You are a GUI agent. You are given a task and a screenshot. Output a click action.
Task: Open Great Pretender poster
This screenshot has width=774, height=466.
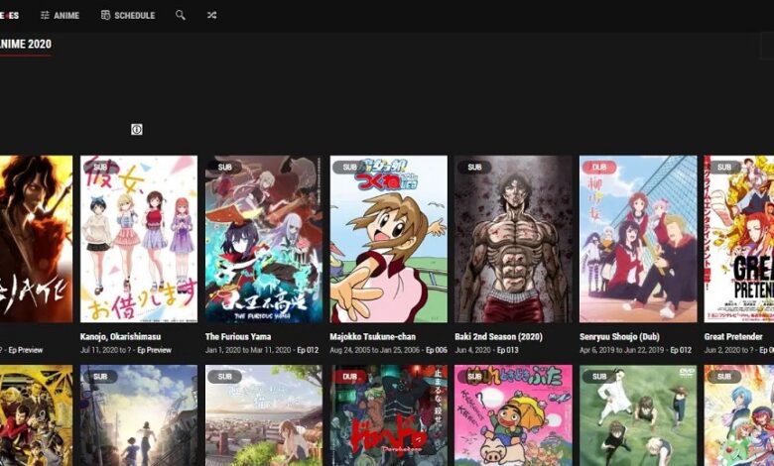(739, 239)
